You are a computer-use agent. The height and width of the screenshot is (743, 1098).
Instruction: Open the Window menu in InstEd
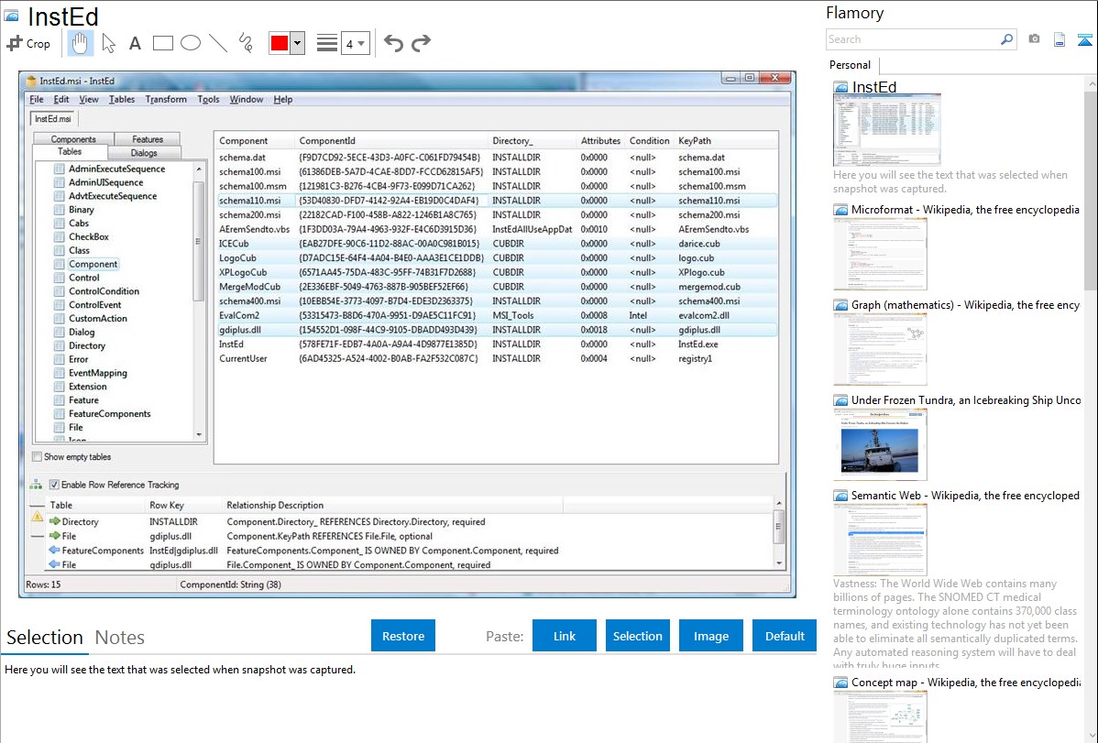[x=247, y=100]
